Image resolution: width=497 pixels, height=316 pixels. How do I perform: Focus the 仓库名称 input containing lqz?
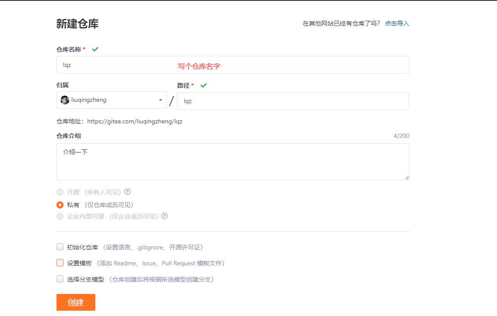click(233, 65)
